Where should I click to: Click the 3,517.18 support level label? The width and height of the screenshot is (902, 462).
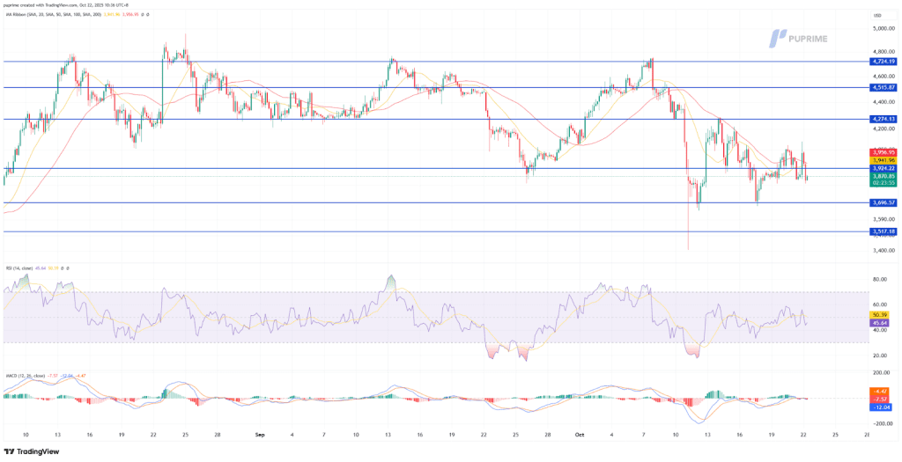coord(883,231)
